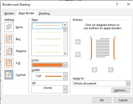Toggle the left border button in Preview
This screenshot has width=133, height=104.
(x=94, y=70)
